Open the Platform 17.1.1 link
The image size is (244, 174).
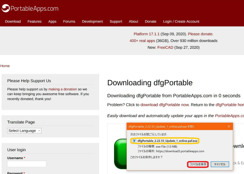pyautogui.click(x=147, y=34)
